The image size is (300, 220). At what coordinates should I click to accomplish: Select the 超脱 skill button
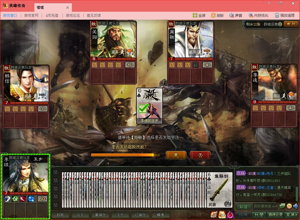60,215
